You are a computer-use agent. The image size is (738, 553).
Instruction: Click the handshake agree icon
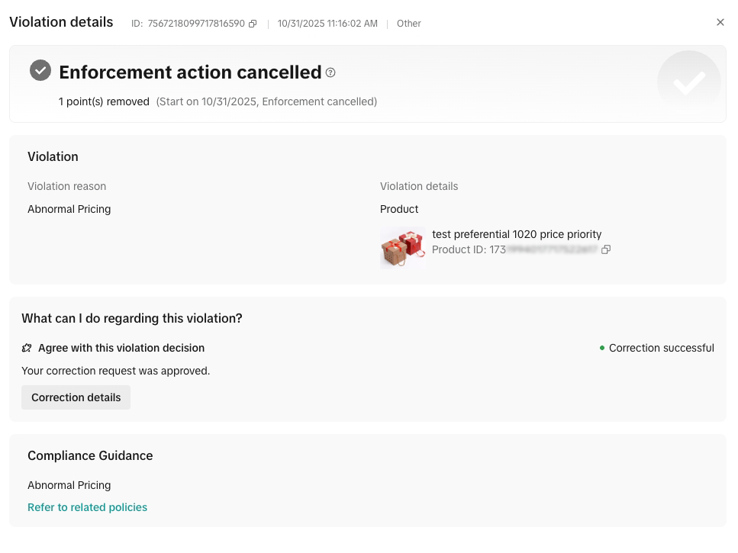point(27,348)
